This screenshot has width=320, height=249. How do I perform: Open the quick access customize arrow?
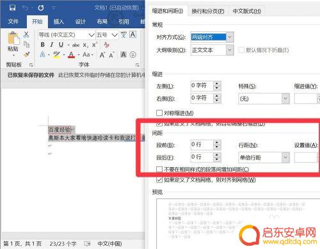click(x=54, y=8)
